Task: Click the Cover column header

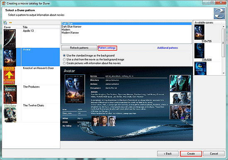Action: pos(12,27)
